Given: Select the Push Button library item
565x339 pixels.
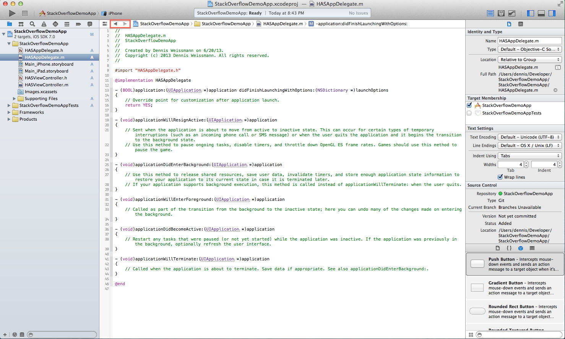Looking at the screenshot, I should click(515, 264).
